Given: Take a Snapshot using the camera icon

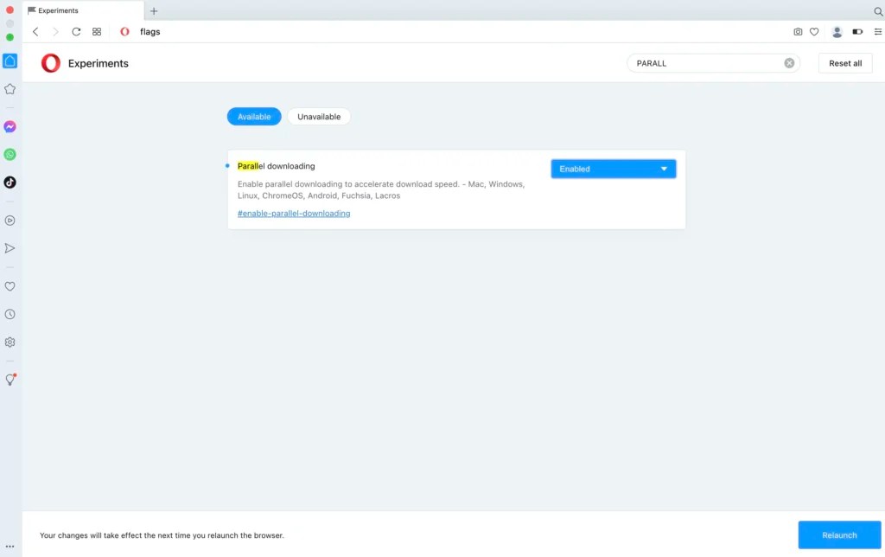Looking at the screenshot, I should coord(797,31).
